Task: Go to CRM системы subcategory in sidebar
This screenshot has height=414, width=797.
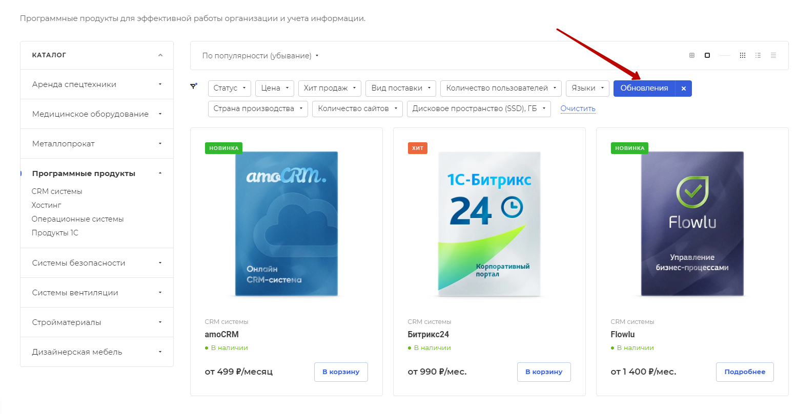Action: click(57, 191)
